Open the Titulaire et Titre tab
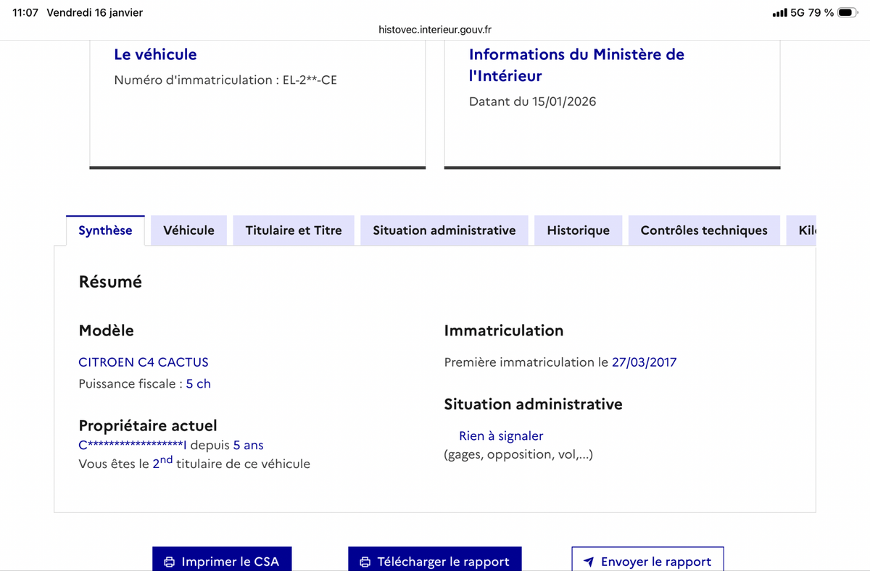The width and height of the screenshot is (870, 571). tap(293, 230)
